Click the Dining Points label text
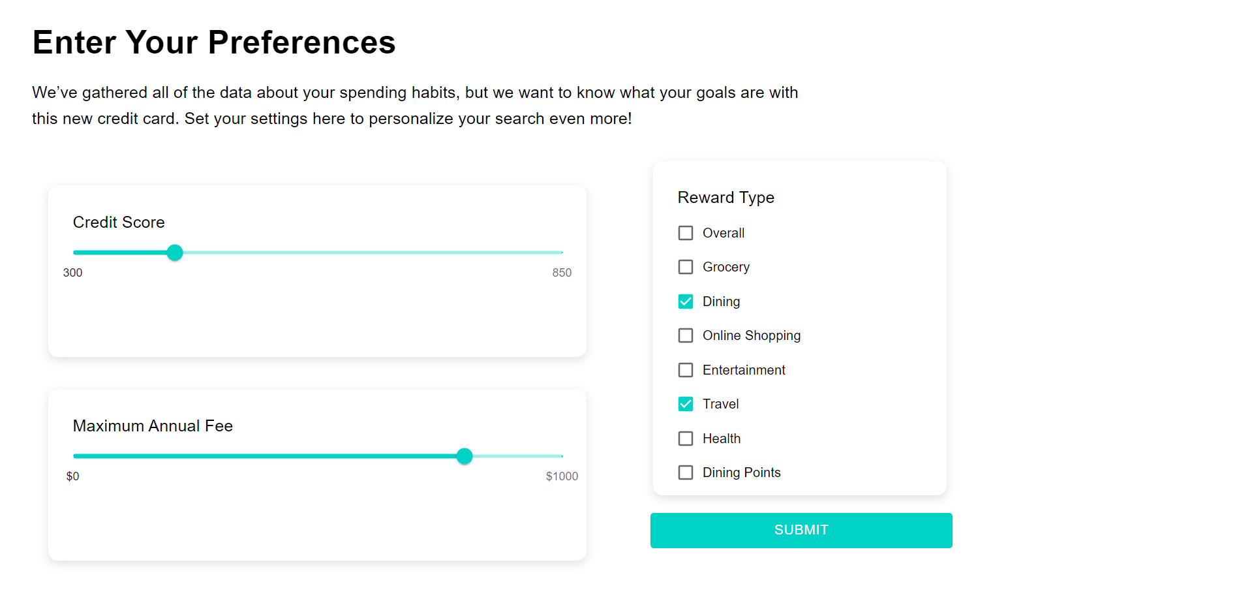Image resolution: width=1237 pixels, height=603 pixels. [741, 472]
